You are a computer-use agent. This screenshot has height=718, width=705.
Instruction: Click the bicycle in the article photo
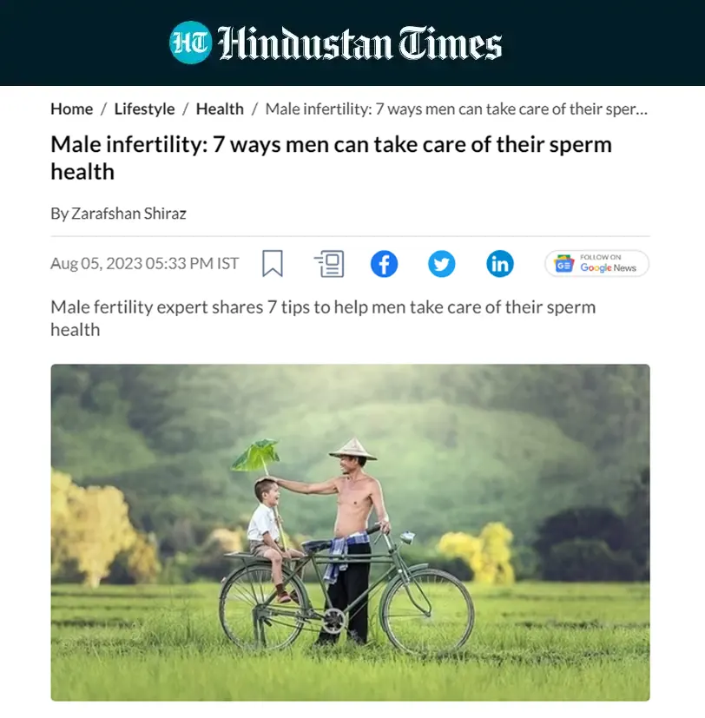346,594
